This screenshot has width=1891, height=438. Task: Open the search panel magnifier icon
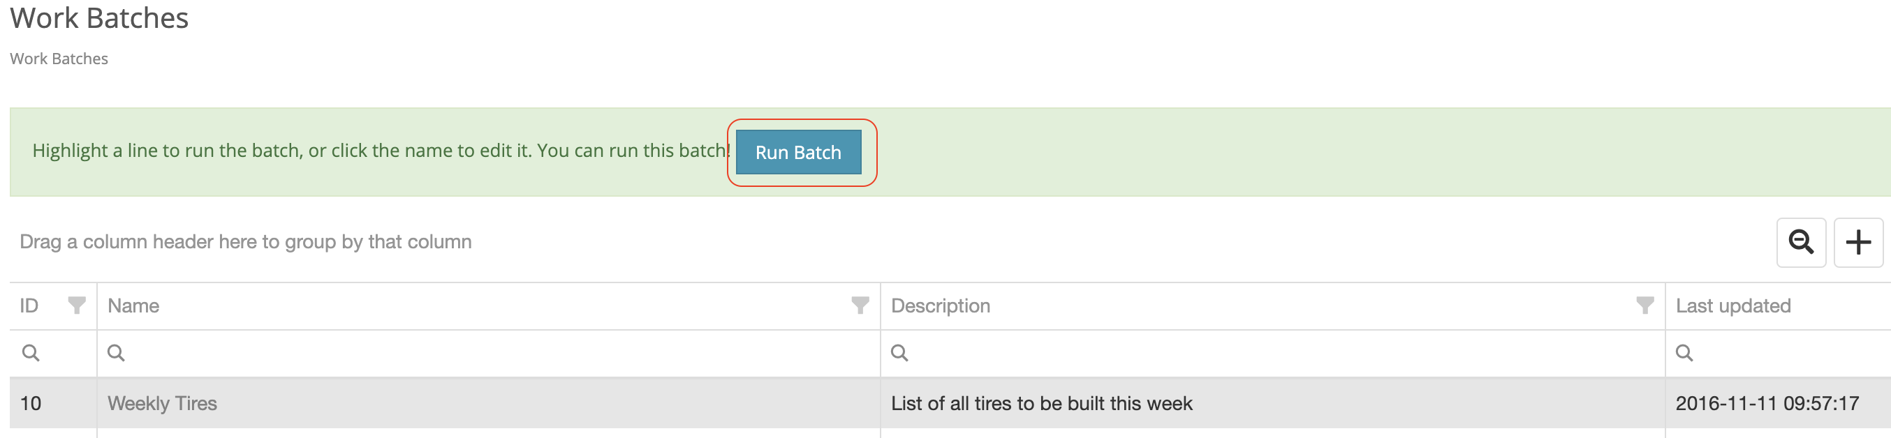pos(1801,242)
